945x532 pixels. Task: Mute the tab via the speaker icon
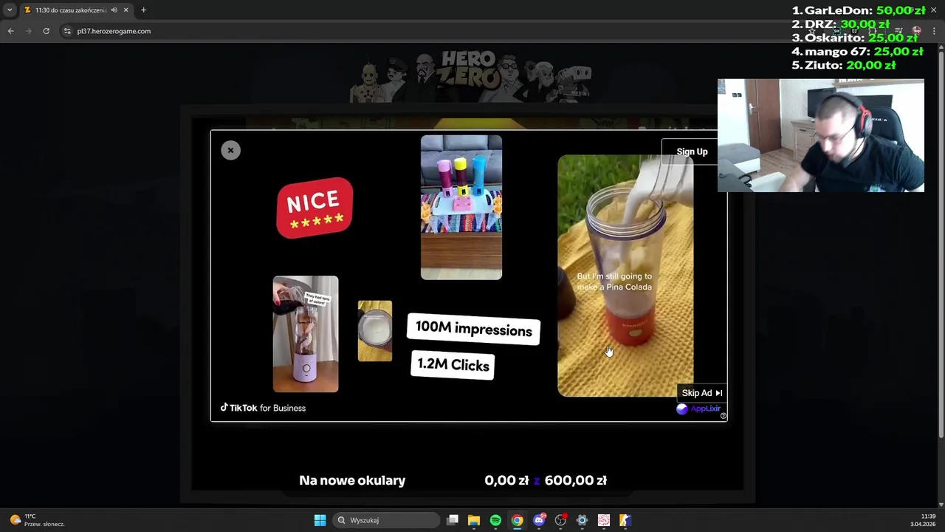tap(114, 10)
